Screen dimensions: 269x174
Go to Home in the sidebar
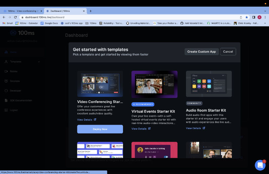[22, 52]
